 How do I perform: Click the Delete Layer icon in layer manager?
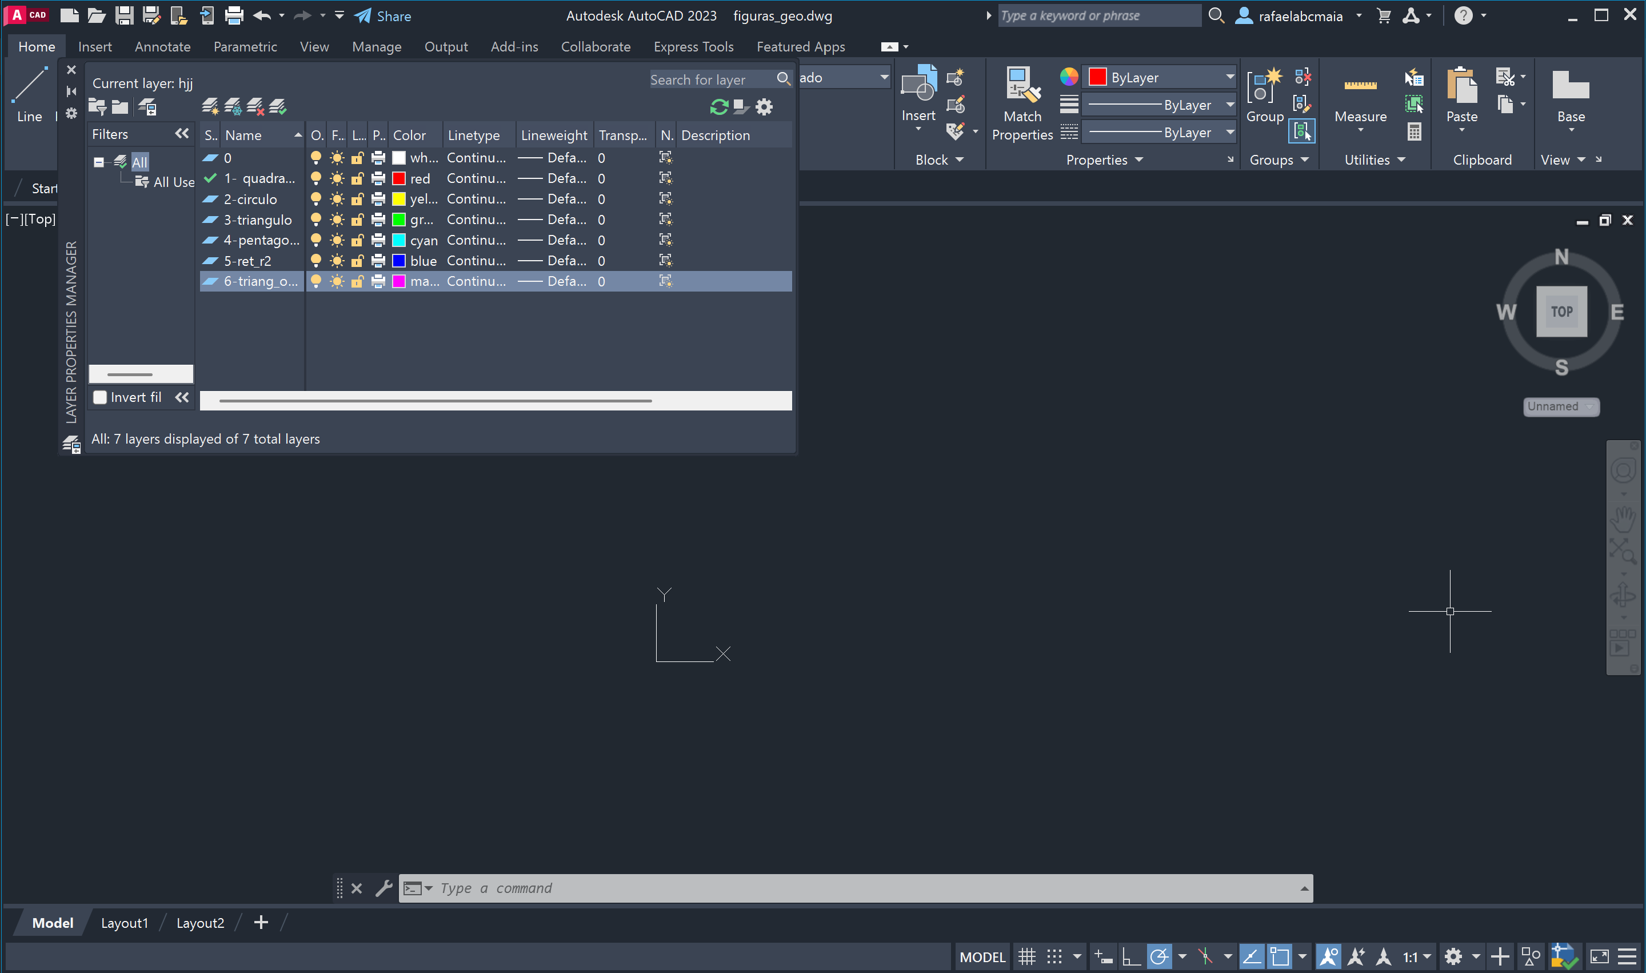255,106
